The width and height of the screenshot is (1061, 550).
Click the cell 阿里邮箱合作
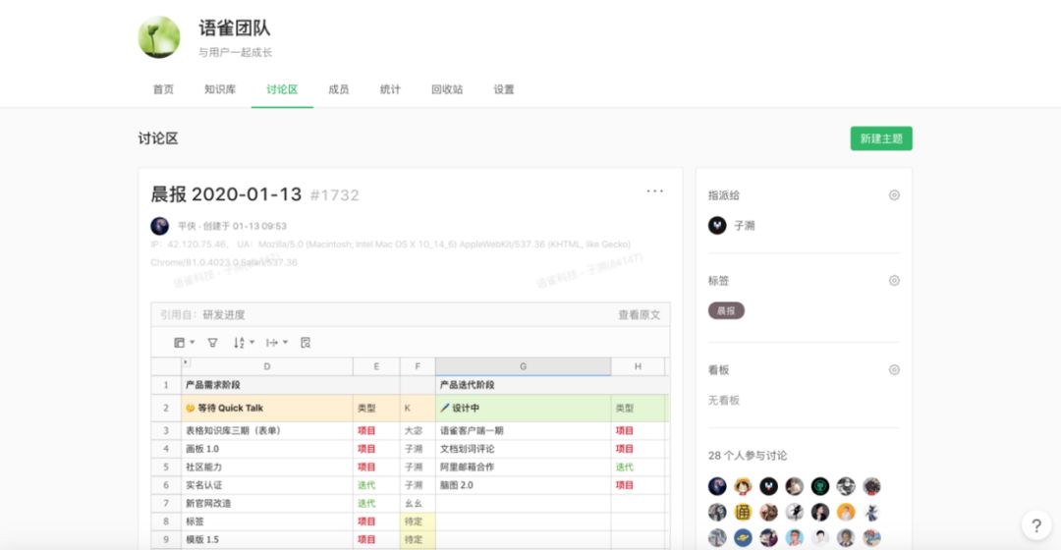tap(523, 467)
